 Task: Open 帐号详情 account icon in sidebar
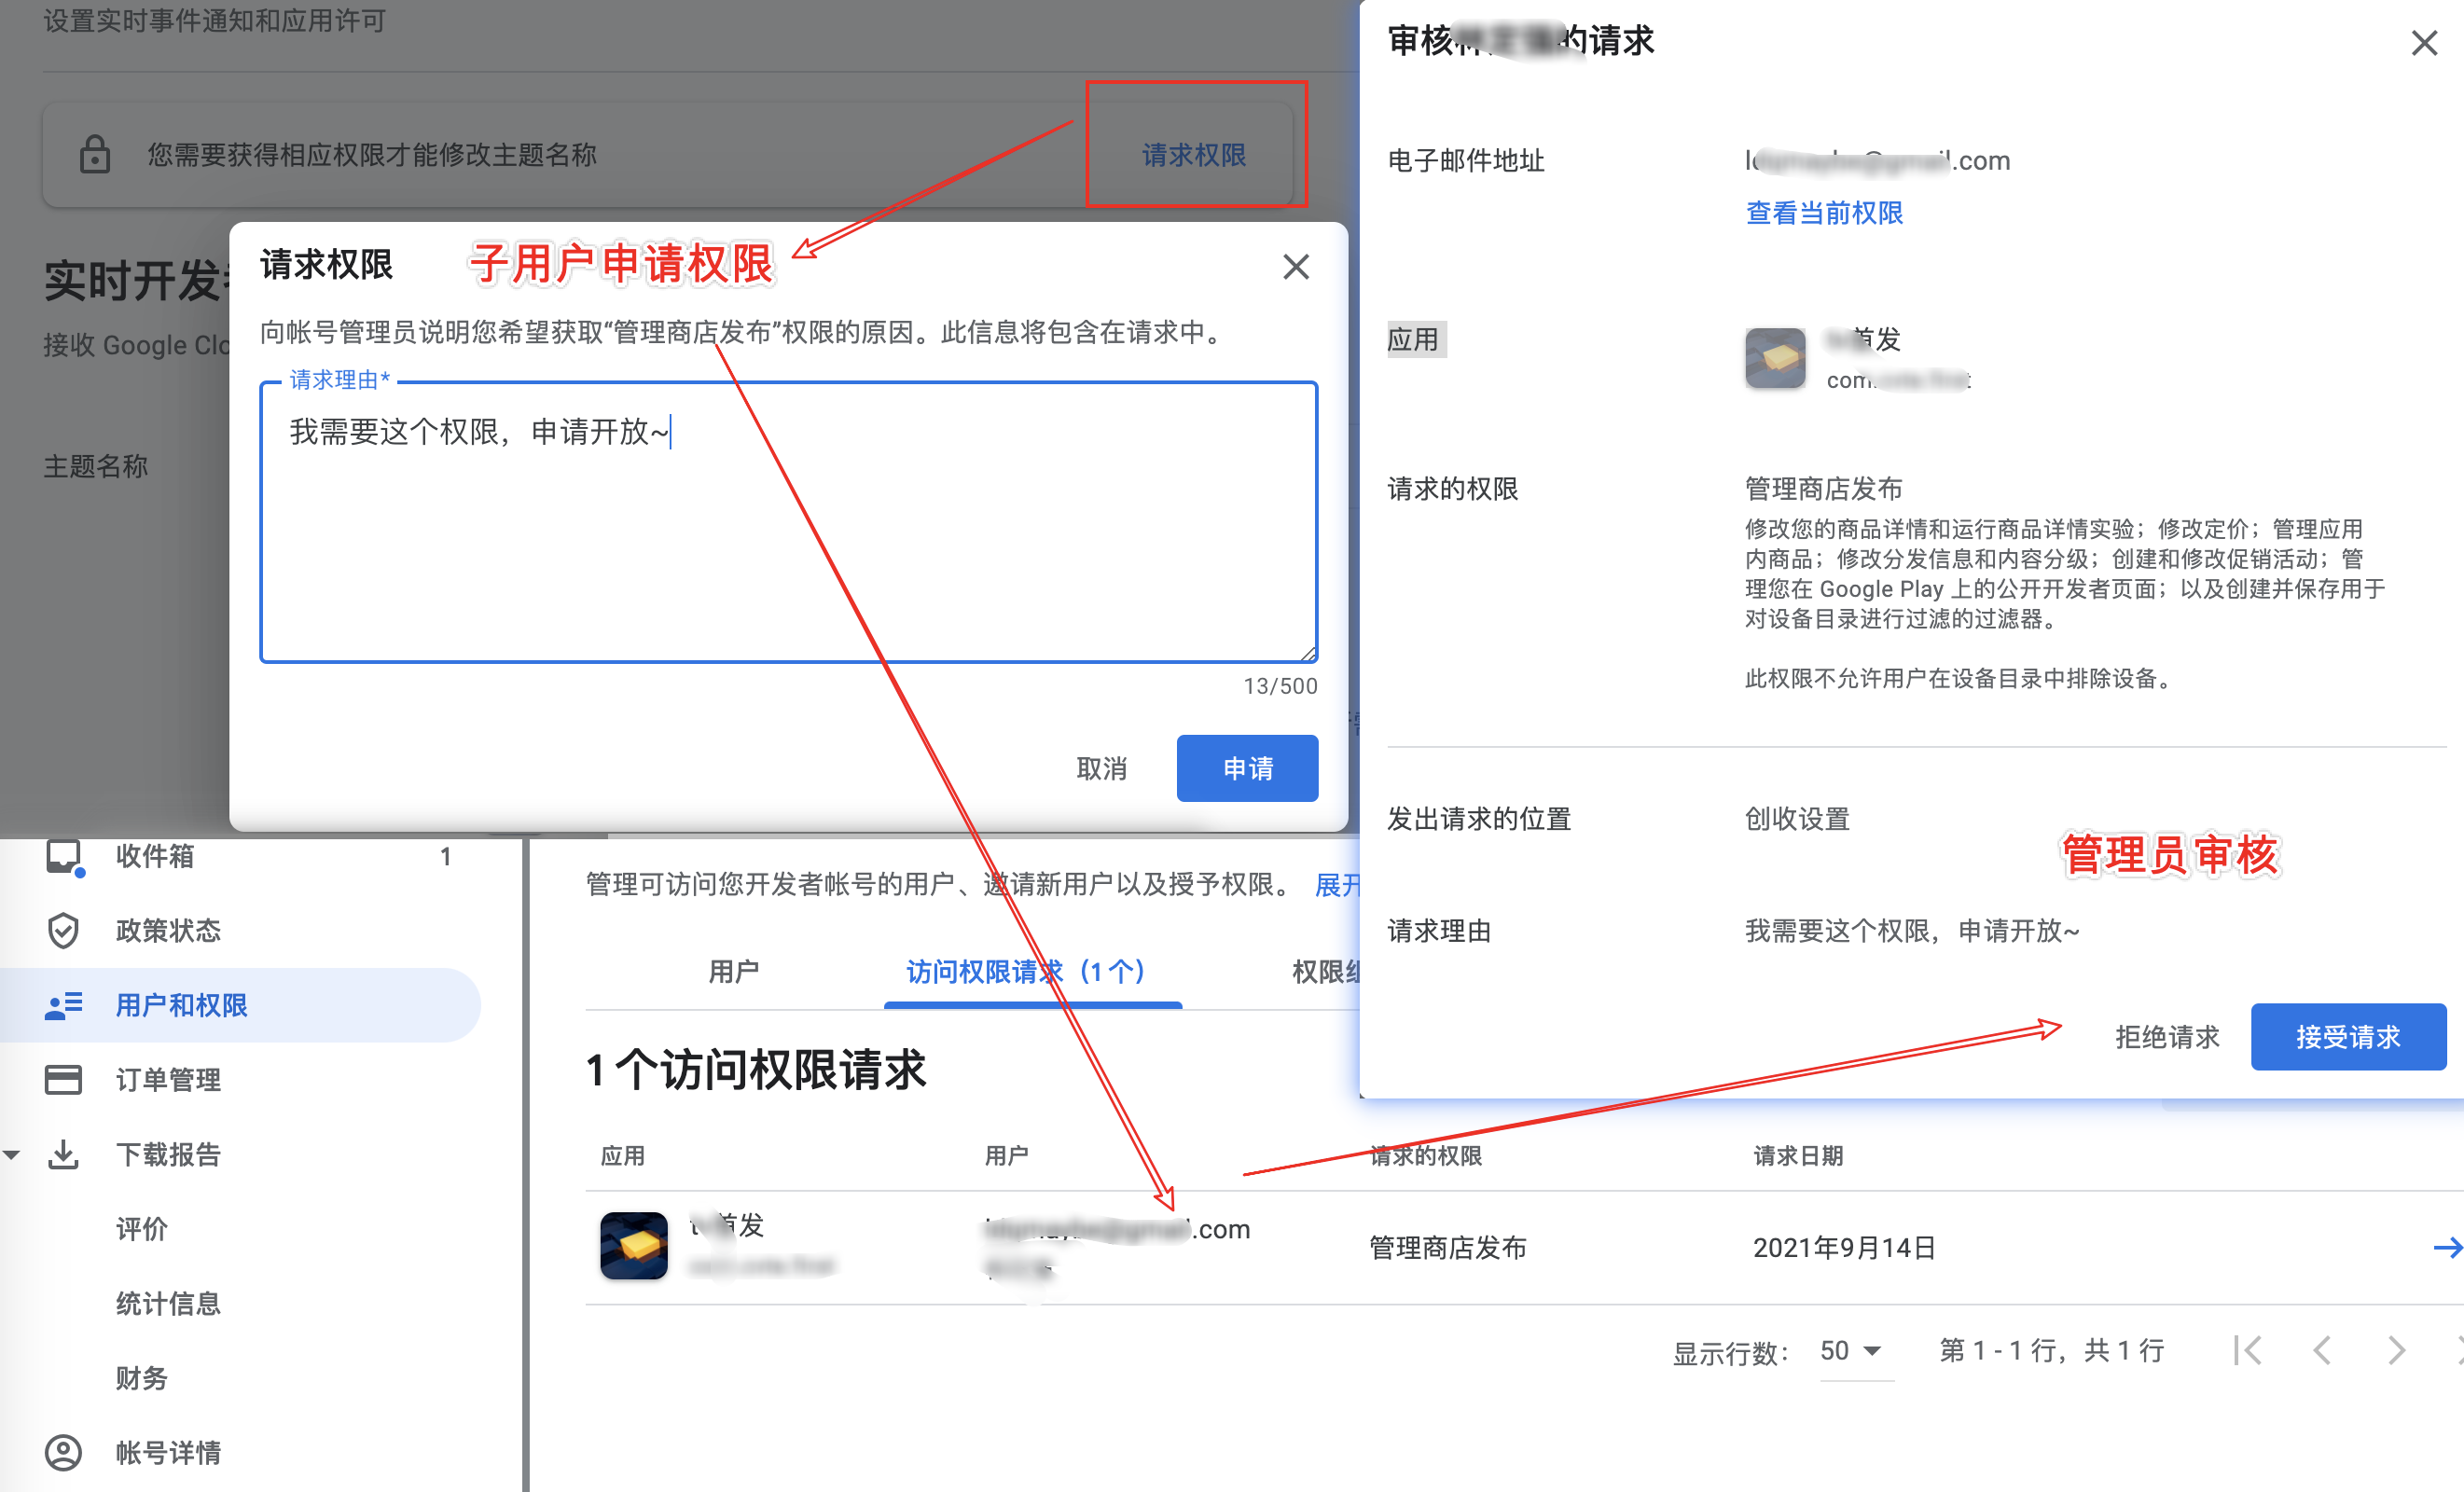[x=63, y=1453]
